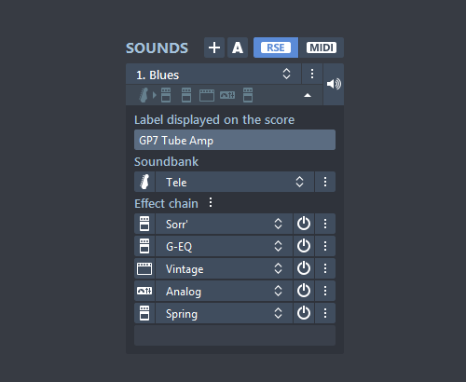Click the Sorr' pedal icon
The height and width of the screenshot is (382, 466).
tap(144, 224)
